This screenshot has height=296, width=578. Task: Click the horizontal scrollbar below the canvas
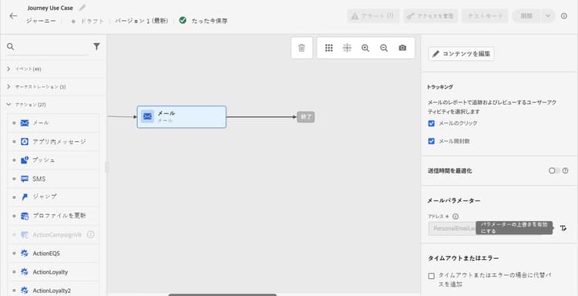pyautogui.click(x=222, y=294)
